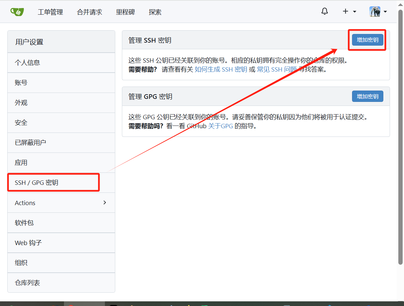Click 增加密钥 for SSH keys
Screen dimensions: 404x306
[x=367, y=40]
